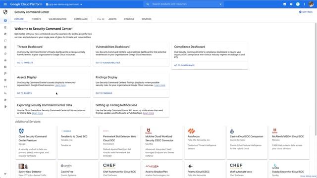This screenshot has height=178, width=317.
Task: Click the Search products and resources field
Action: (184, 4)
